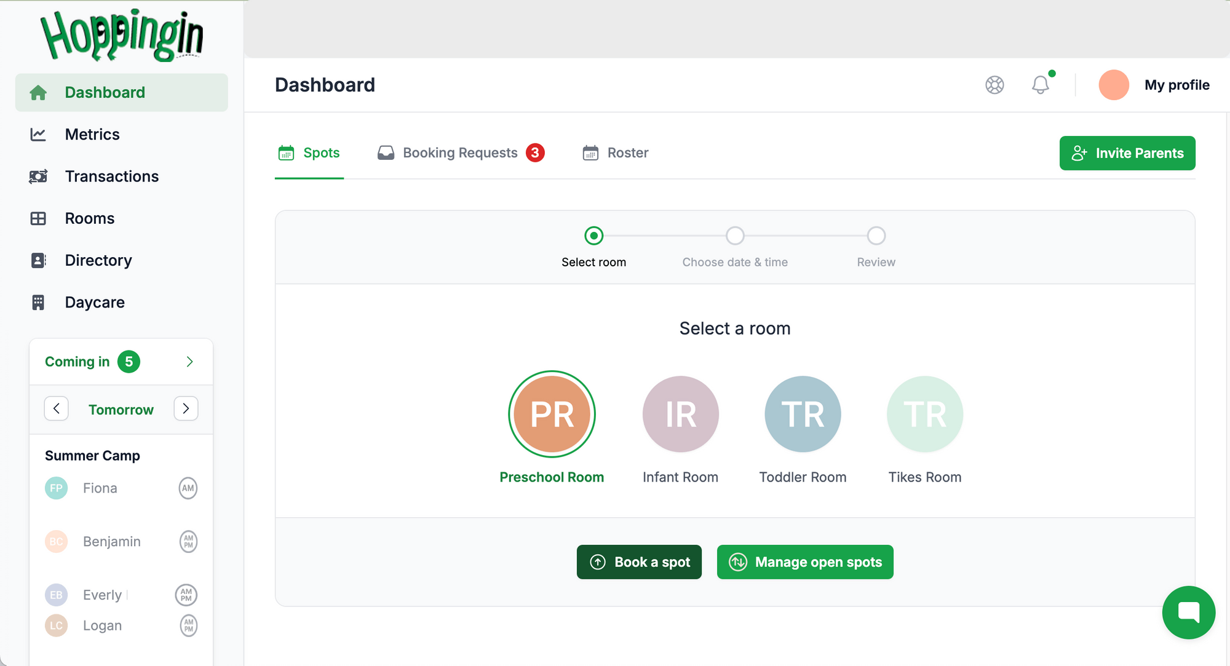Expand the Coming in list chevron
The height and width of the screenshot is (666, 1230).
point(189,362)
